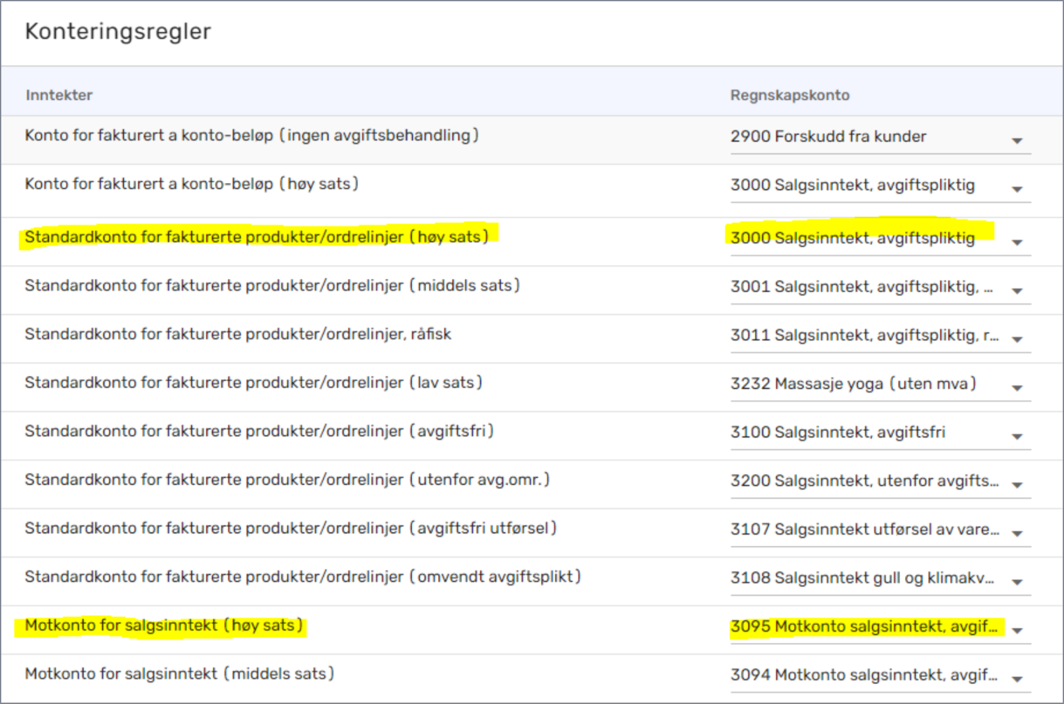The width and height of the screenshot is (1064, 704).
Task: Expand the 3232 Massasje yoga (uten mva) dropdown
Action: (1016, 388)
